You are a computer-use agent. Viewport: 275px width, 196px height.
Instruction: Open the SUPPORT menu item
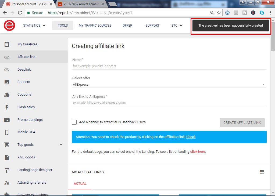[152, 26]
